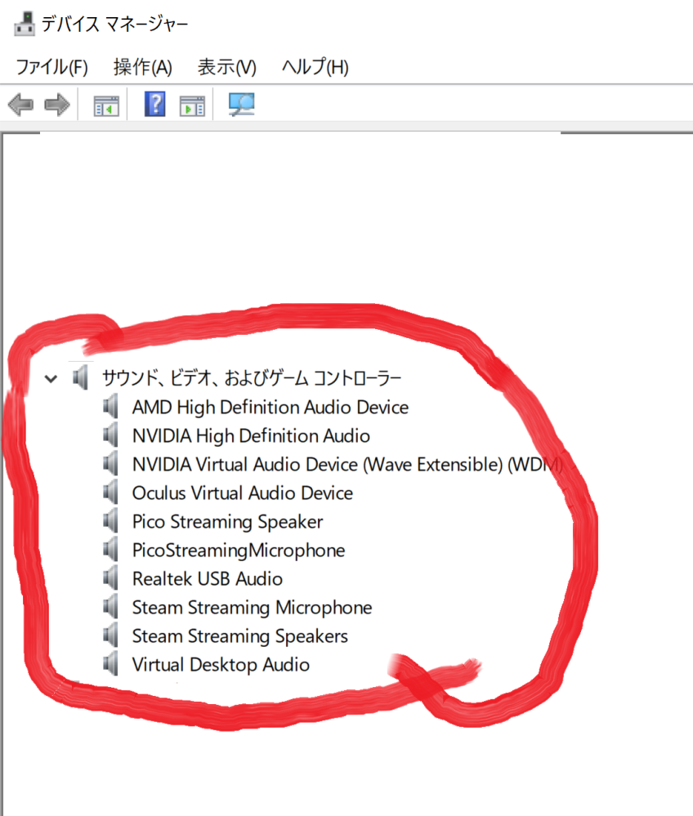693x816 pixels.
Task: Click speaker icon beside PicoStreamingMicrophone
Action: [110, 550]
